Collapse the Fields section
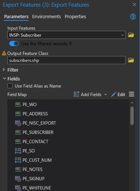The width and height of the screenshot is (140, 191). [4, 79]
